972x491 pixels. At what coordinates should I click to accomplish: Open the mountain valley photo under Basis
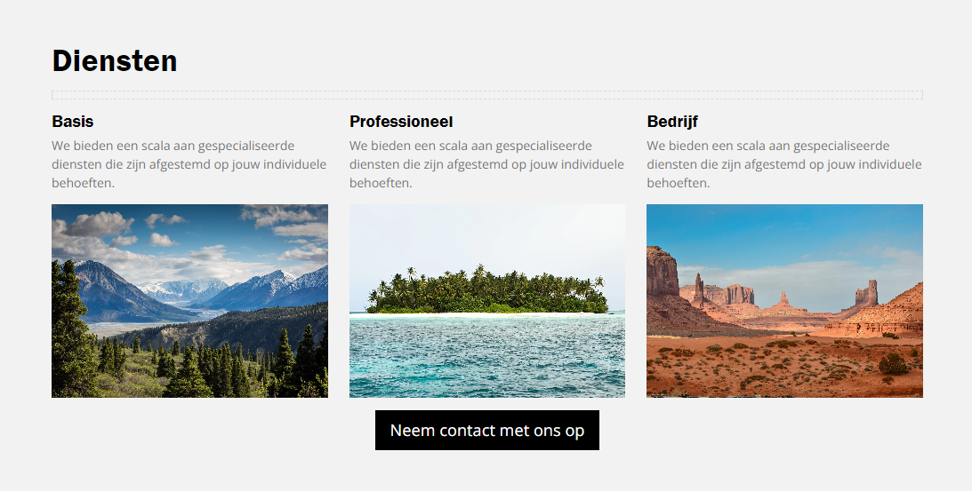tap(189, 301)
